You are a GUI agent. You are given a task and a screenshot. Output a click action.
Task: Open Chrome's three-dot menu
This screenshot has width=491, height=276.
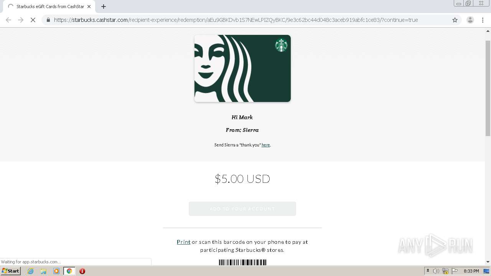coord(483,20)
